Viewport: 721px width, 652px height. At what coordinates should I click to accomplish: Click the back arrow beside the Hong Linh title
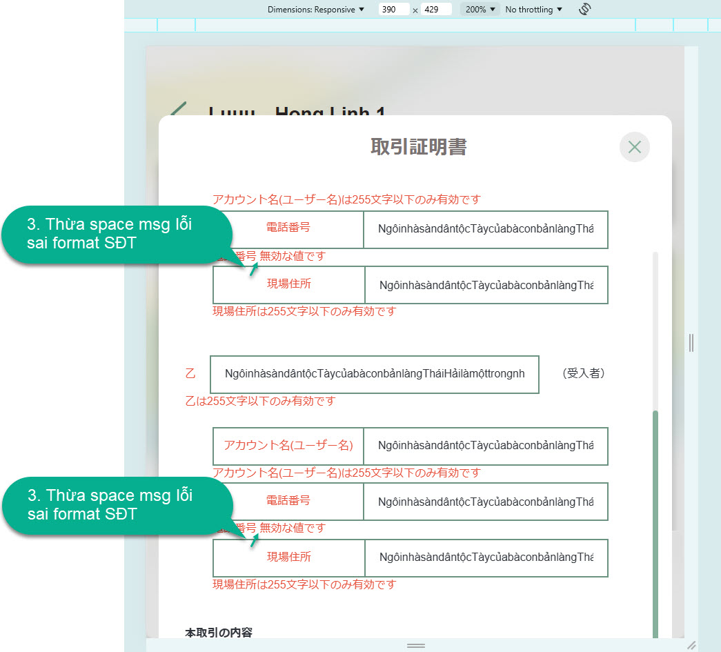coord(179,113)
